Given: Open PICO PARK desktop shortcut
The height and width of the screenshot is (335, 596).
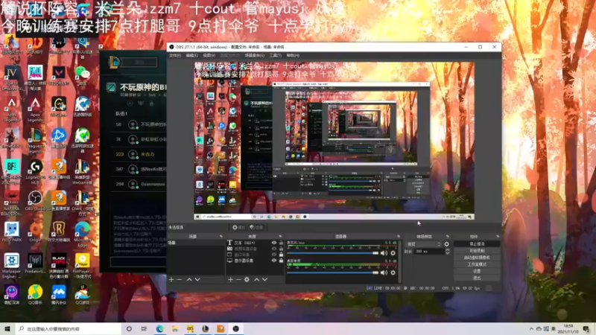Looking at the screenshot, I should [11, 232].
